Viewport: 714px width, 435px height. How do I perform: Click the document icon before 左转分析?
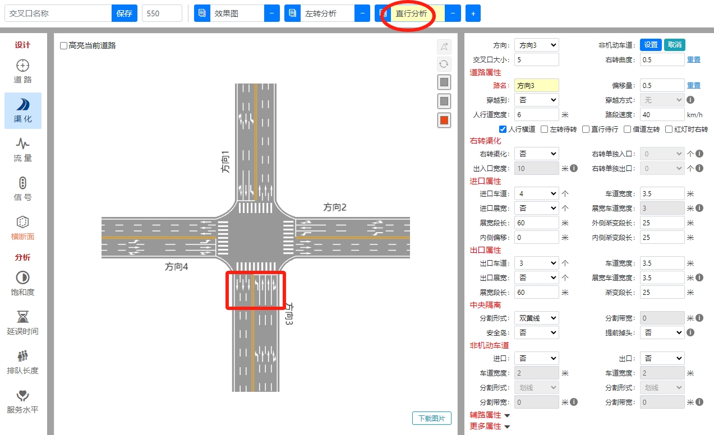(292, 13)
